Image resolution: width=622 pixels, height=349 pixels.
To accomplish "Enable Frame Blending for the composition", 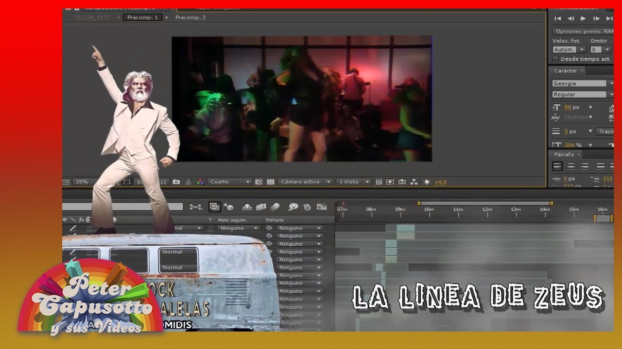I will (261, 207).
